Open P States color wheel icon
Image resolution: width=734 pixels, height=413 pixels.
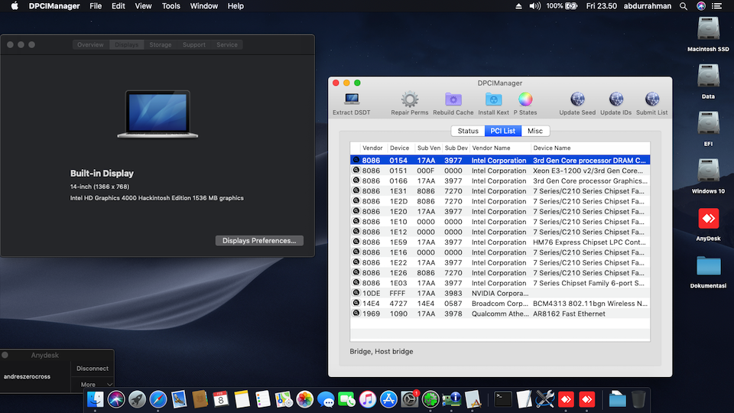(x=525, y=100)
